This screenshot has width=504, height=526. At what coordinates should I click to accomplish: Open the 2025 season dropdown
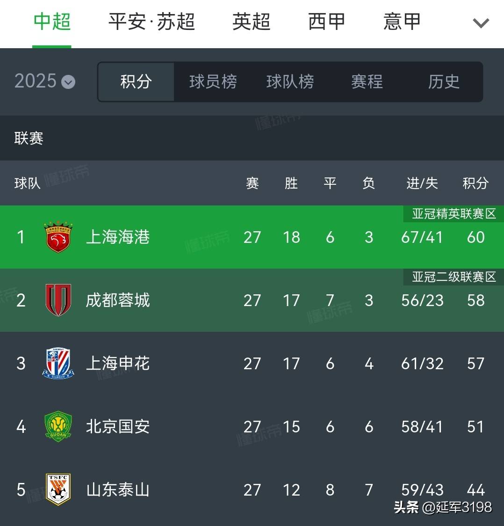[45, 81]
